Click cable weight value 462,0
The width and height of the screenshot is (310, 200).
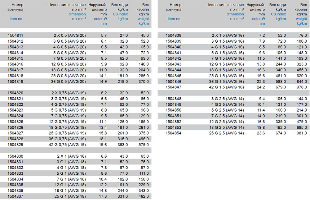[144, 197]
